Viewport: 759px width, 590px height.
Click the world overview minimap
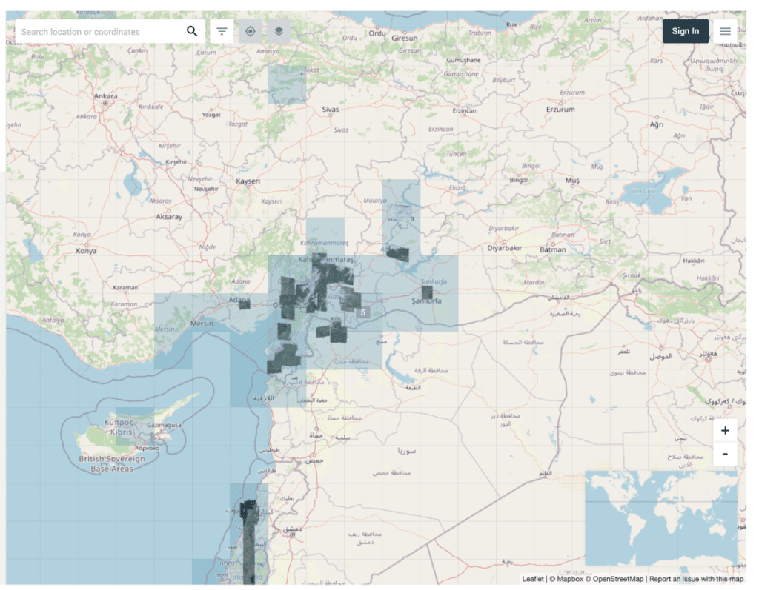[x=660, y=518]
